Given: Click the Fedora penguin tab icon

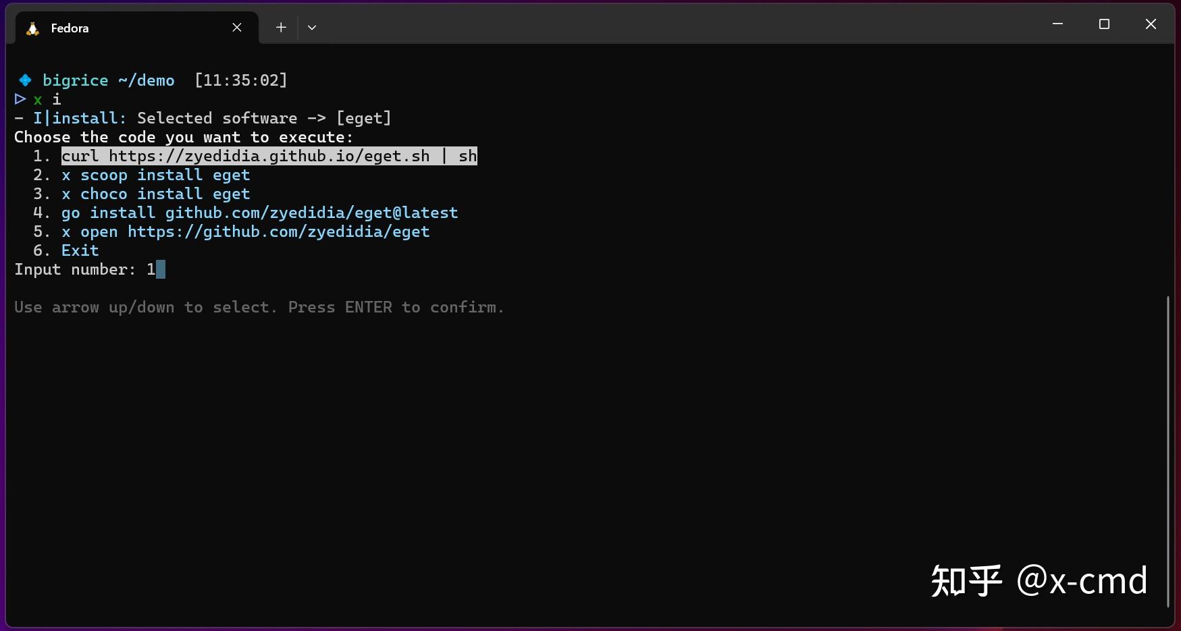Looking at the screenshot, I should pyautogui.click(x=32, y=28).
